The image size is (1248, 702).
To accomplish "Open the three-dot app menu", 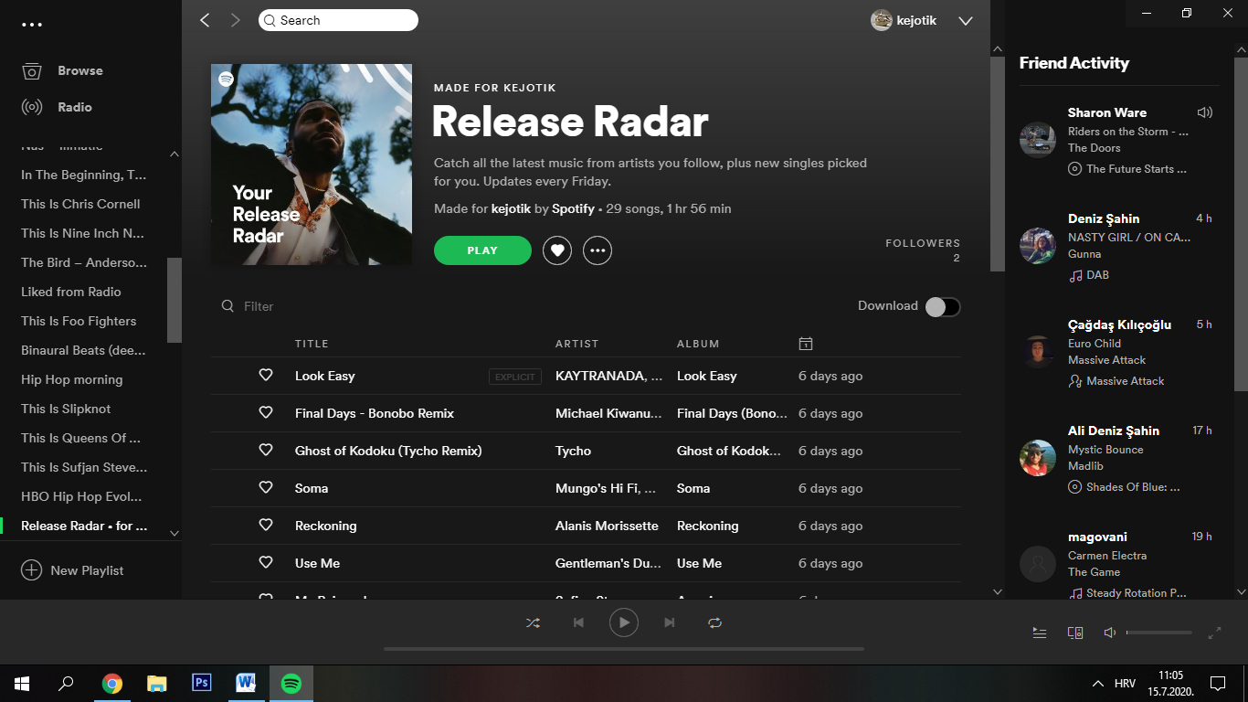I will click(x=32, y=25).
